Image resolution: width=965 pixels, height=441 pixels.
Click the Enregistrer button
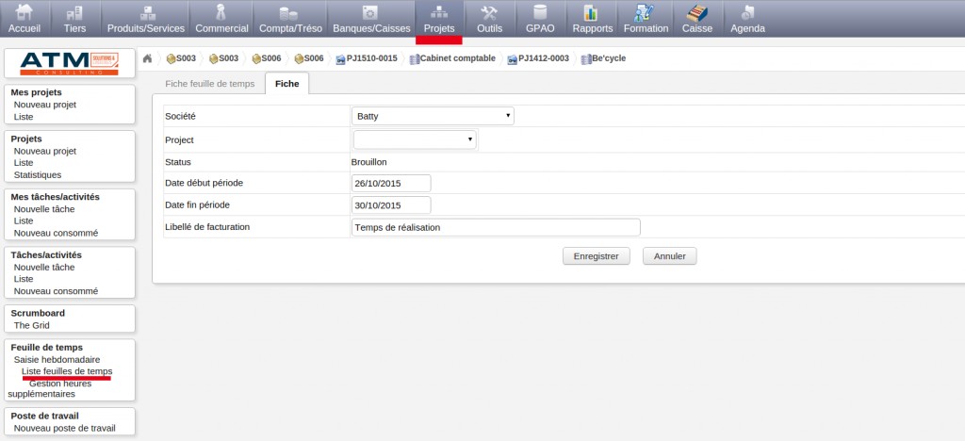coord(596,256)
